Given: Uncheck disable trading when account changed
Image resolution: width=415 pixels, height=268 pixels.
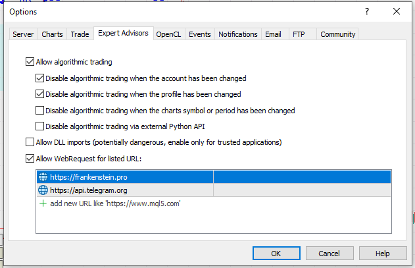Looking at the screenshot, I should 40,78.
